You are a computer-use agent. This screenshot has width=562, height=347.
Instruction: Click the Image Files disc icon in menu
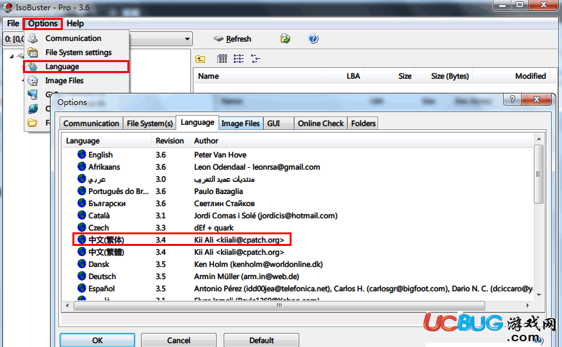pyautogui.click(x=33, y=81)
